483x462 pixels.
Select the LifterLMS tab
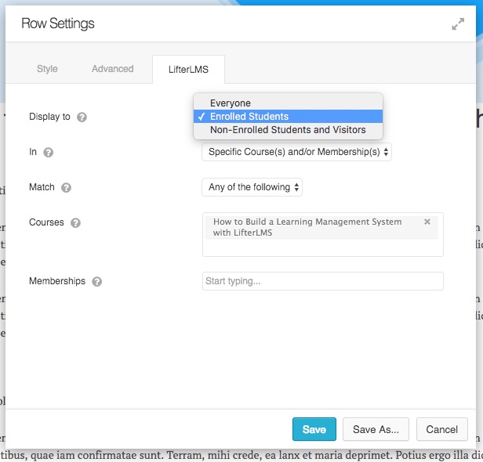[188, 69]
